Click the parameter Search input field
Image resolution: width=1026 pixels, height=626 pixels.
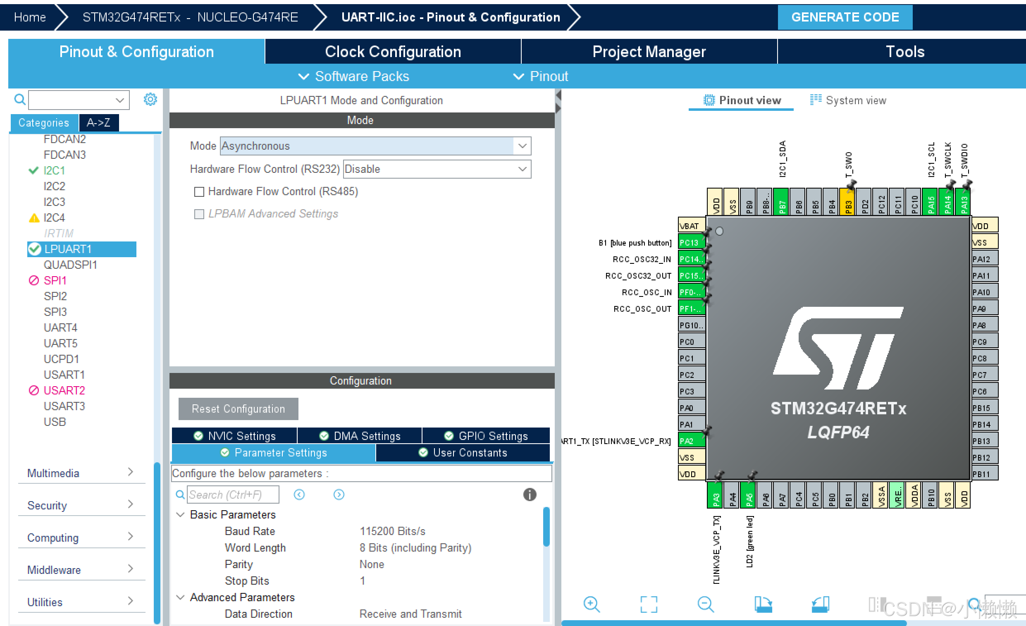coord(232,495)
